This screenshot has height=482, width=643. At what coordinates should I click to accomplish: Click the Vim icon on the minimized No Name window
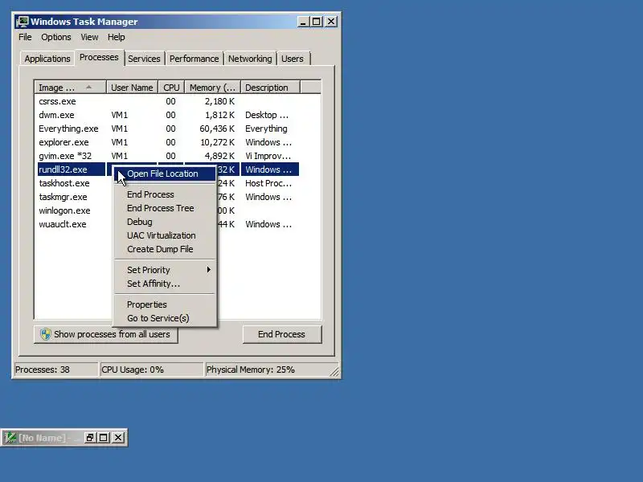pos(10,438)
